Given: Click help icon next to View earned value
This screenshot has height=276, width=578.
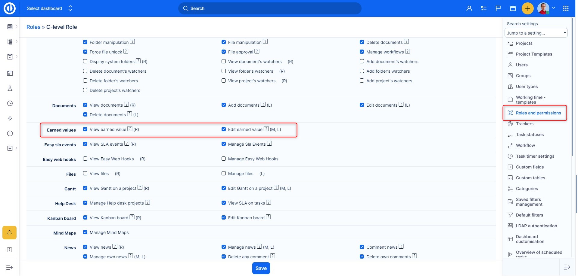Looking at the screenshot, I should (x=130, y=129).
